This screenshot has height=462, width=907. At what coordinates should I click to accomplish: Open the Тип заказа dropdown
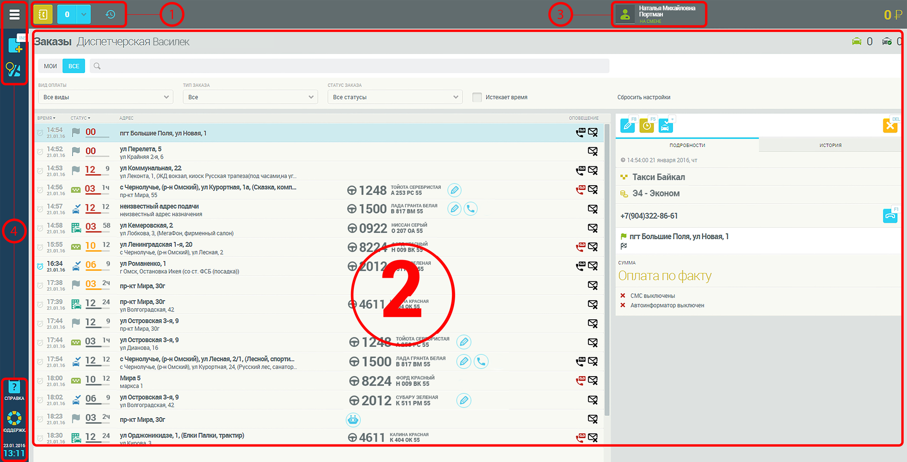coord(250,97)
